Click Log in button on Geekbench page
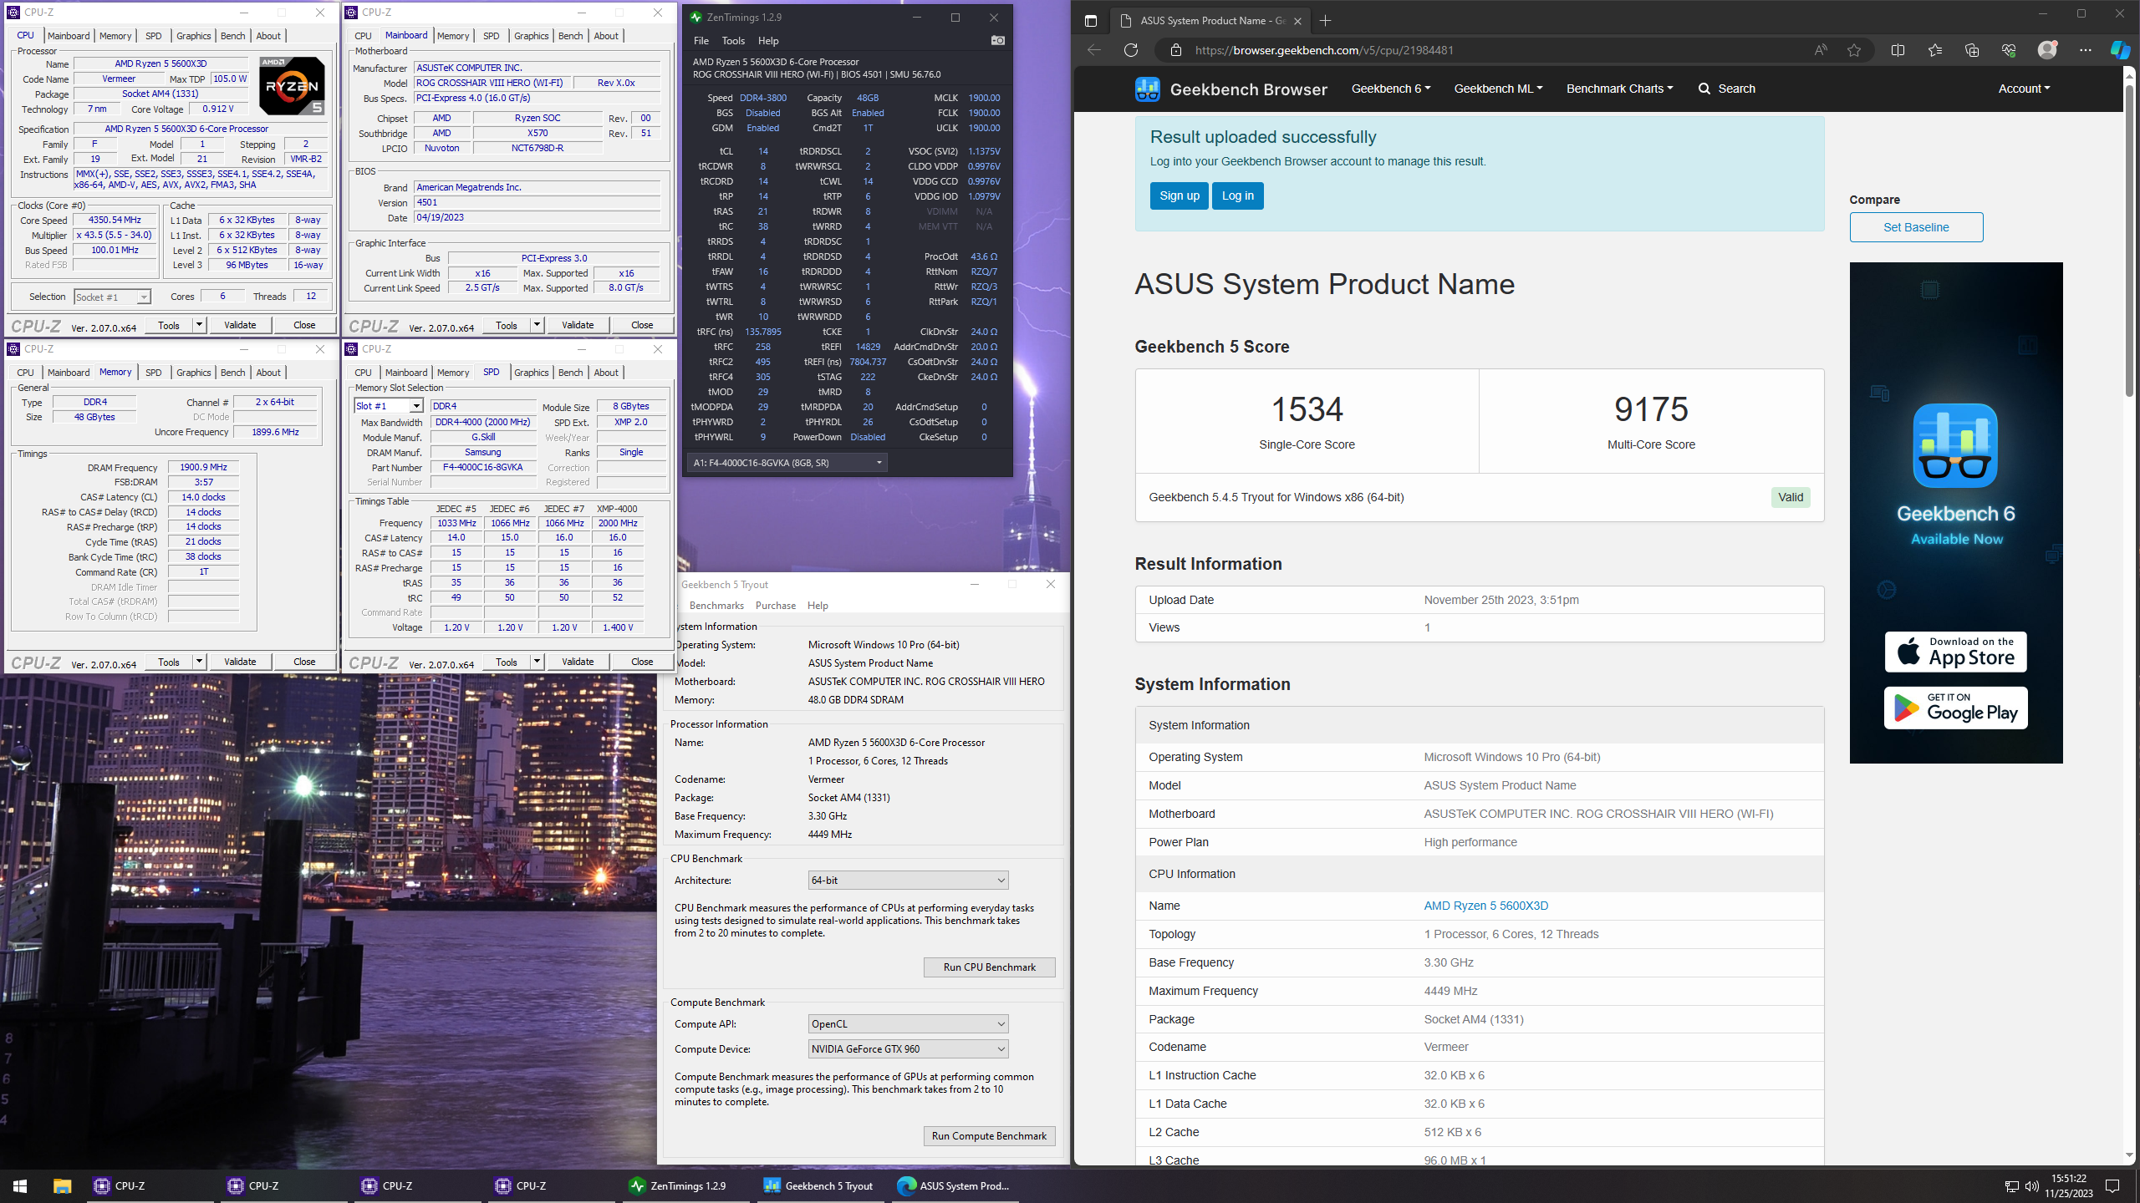Image resolution: width=2140 pixels, height=1203 pixels. tap(1237, 195)
